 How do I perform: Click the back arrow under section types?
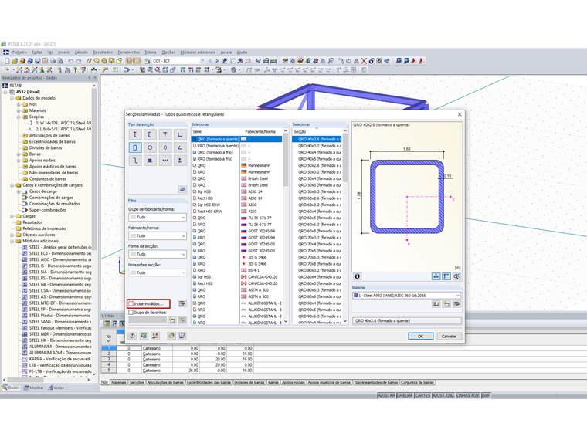click(x=182, y=189)
